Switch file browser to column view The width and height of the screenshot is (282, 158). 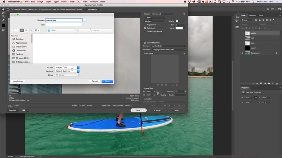click(x=30, y=31)
